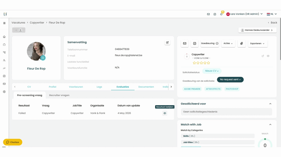281x157 pixels.
Task: Collapse the Gesolliciteerd voor panel
Action: [x=270, y=104]
